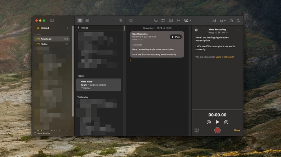This screenshot has height=157, width=281.
Task: Delete the selected note with trash icon
Action: (121, 20)
